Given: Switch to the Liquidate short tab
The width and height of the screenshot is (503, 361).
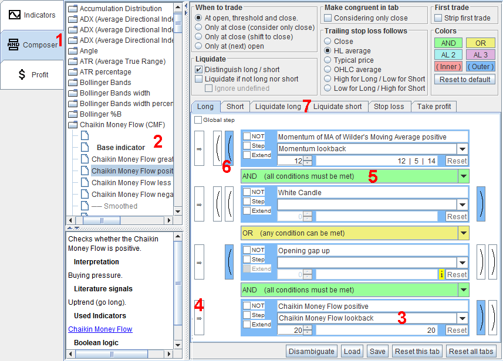Looking at the screenshot, I should [337, 106].
